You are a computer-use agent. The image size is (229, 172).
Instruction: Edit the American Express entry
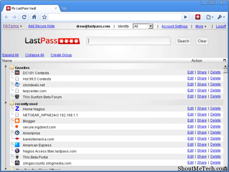(191, 144)
